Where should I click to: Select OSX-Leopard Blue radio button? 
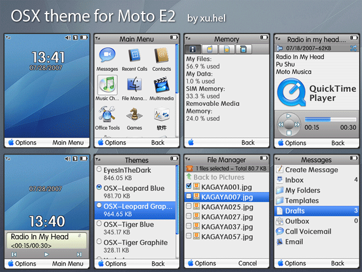99,187
